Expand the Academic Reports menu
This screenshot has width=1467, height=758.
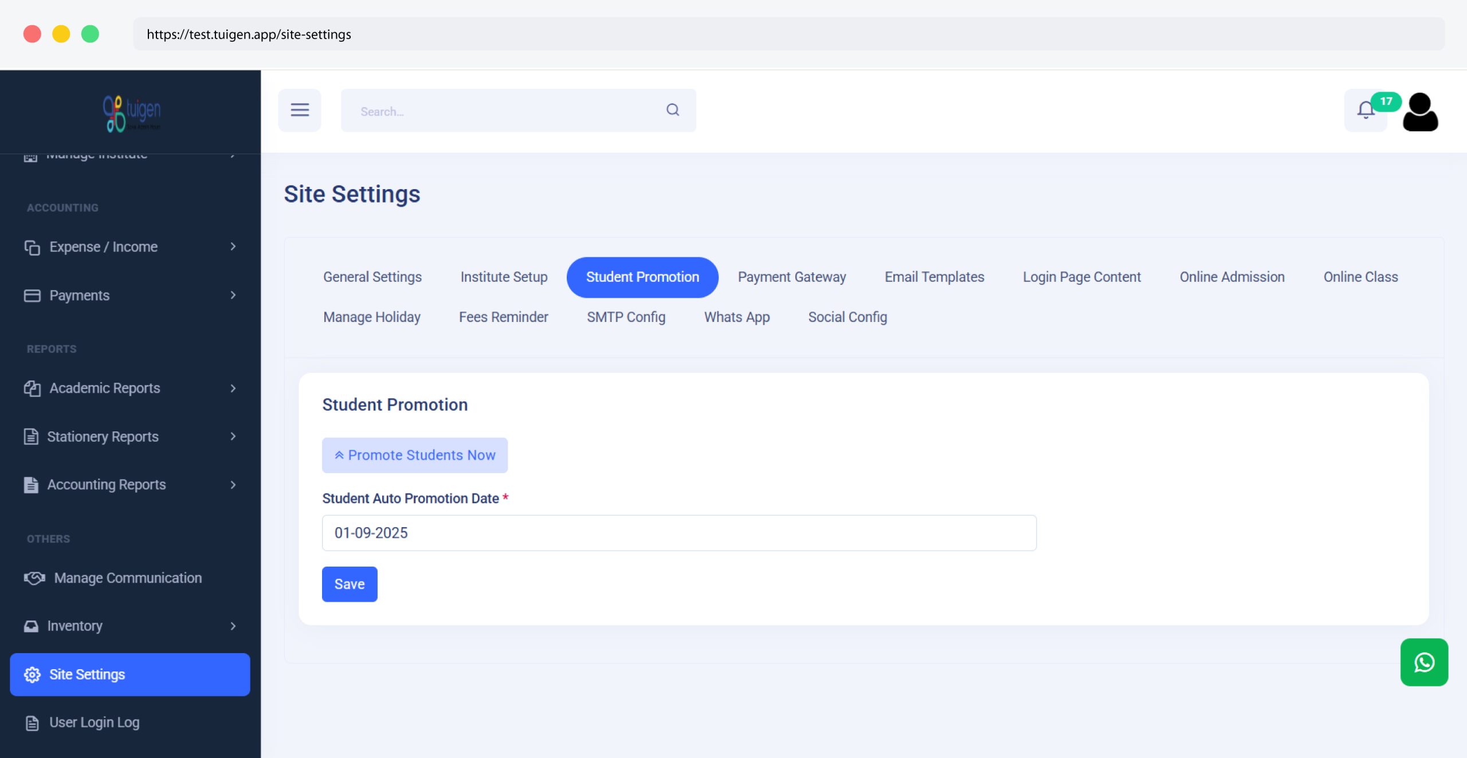pyautogui.click(x=130, y=388)
